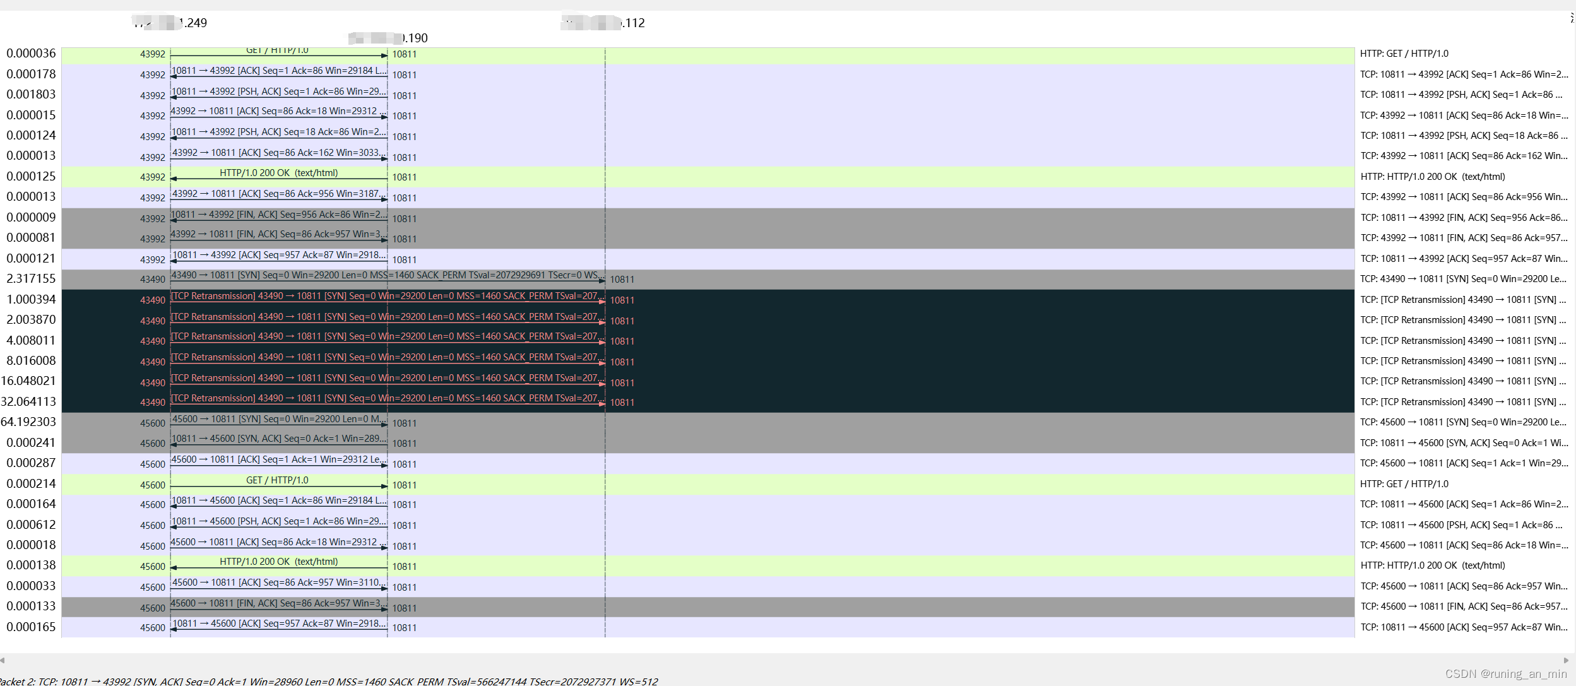
Task: Select the last row at time 0.000165
Action: (x=278, y=627)
